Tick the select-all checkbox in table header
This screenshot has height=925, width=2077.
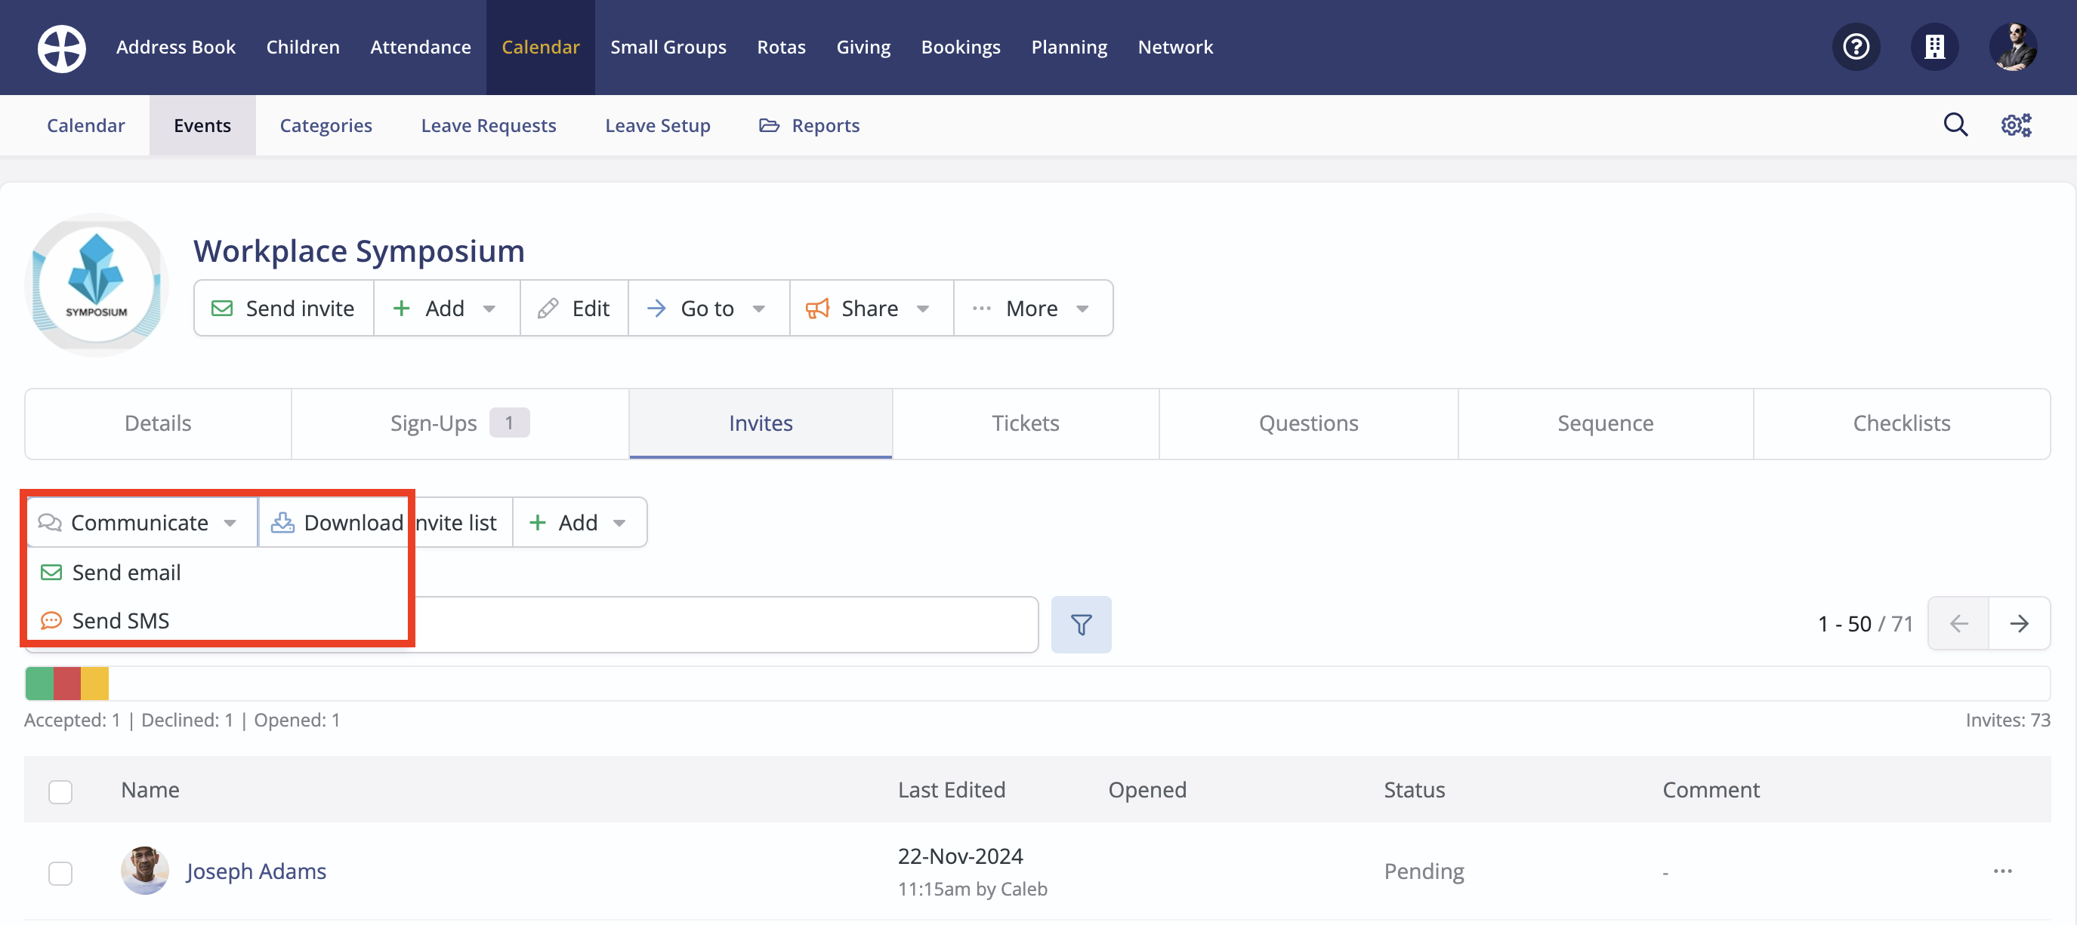(60, 791)
